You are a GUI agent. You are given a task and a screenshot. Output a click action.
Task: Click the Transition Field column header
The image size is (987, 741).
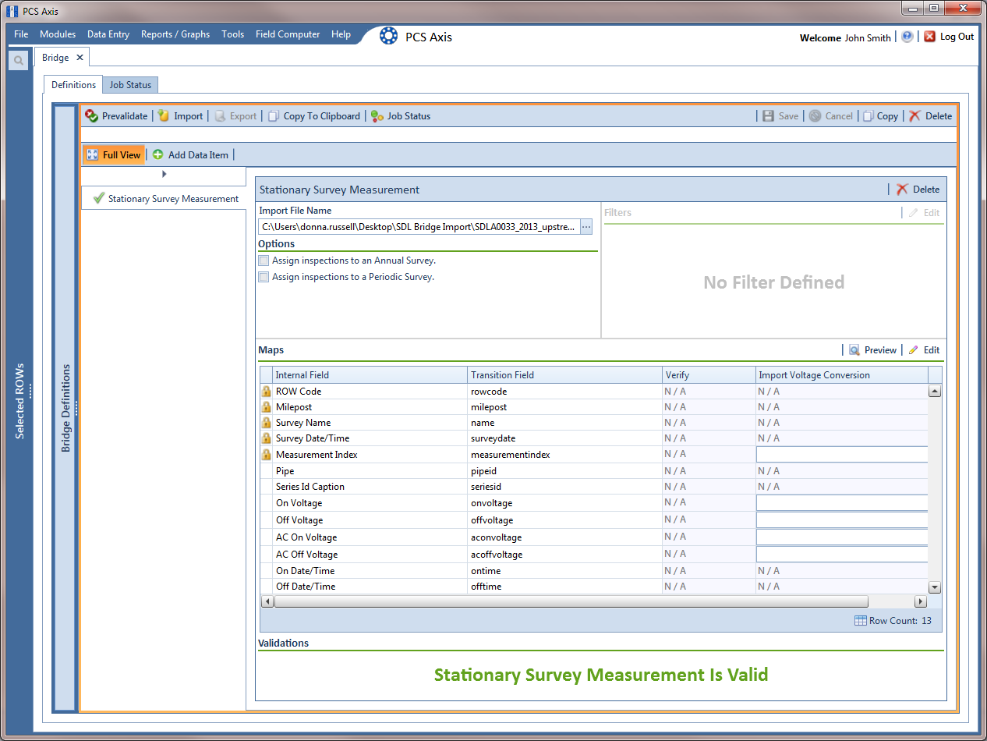click(564, 375)
